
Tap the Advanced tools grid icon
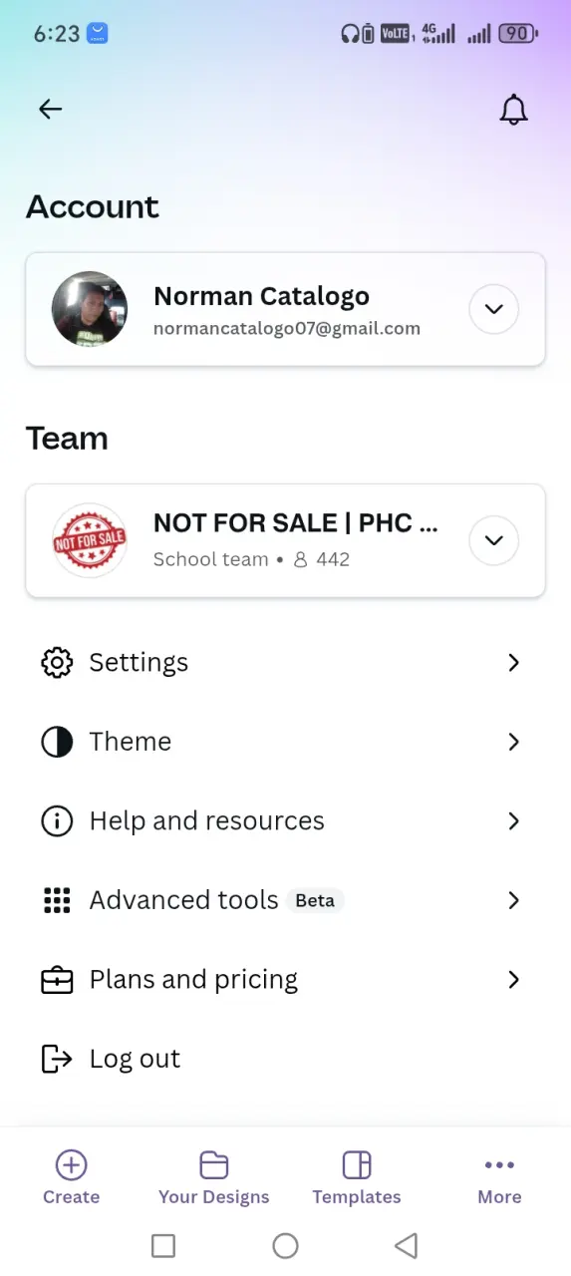[x=57, y=900]
